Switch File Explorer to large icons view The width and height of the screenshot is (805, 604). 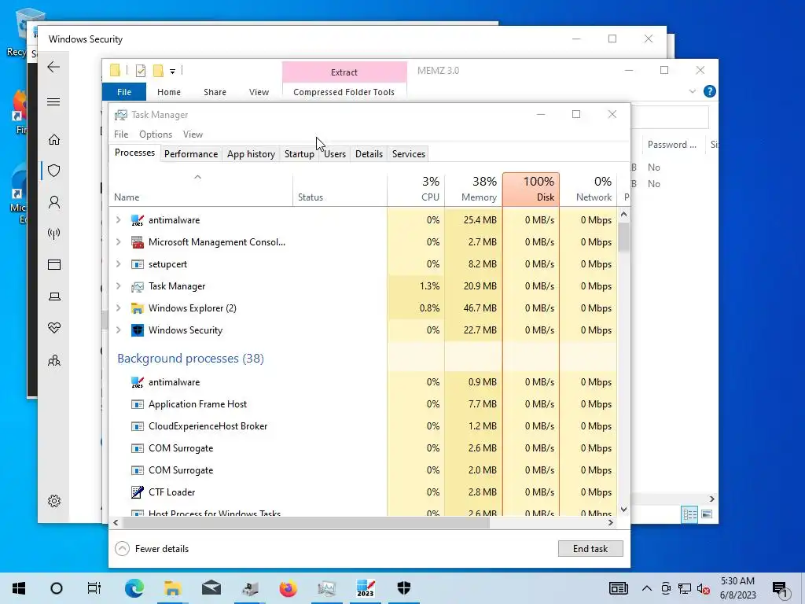707,514
